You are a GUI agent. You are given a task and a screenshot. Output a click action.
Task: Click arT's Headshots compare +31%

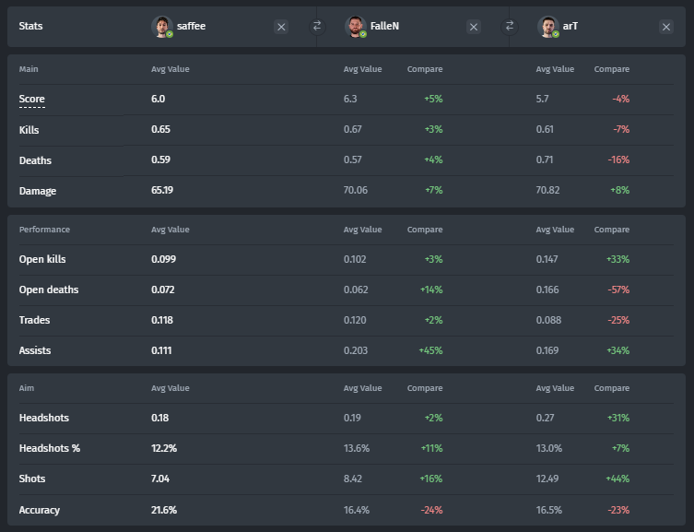pyautogui.click(x=618, y=418)
